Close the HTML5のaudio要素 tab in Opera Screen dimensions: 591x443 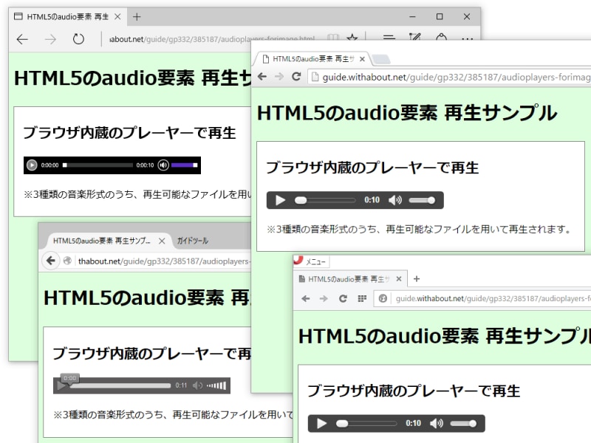pyautogui.click(x=399, y=279)
